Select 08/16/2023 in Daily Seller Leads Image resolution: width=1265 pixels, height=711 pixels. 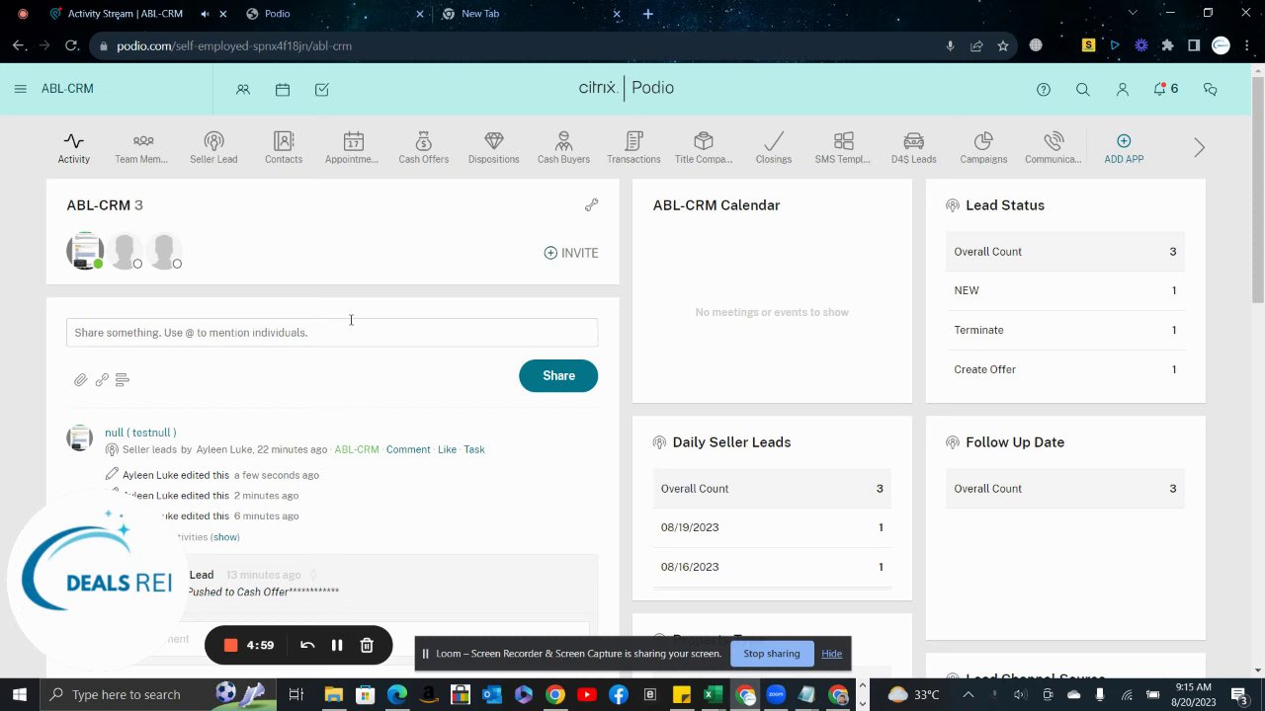pos(772,567)
